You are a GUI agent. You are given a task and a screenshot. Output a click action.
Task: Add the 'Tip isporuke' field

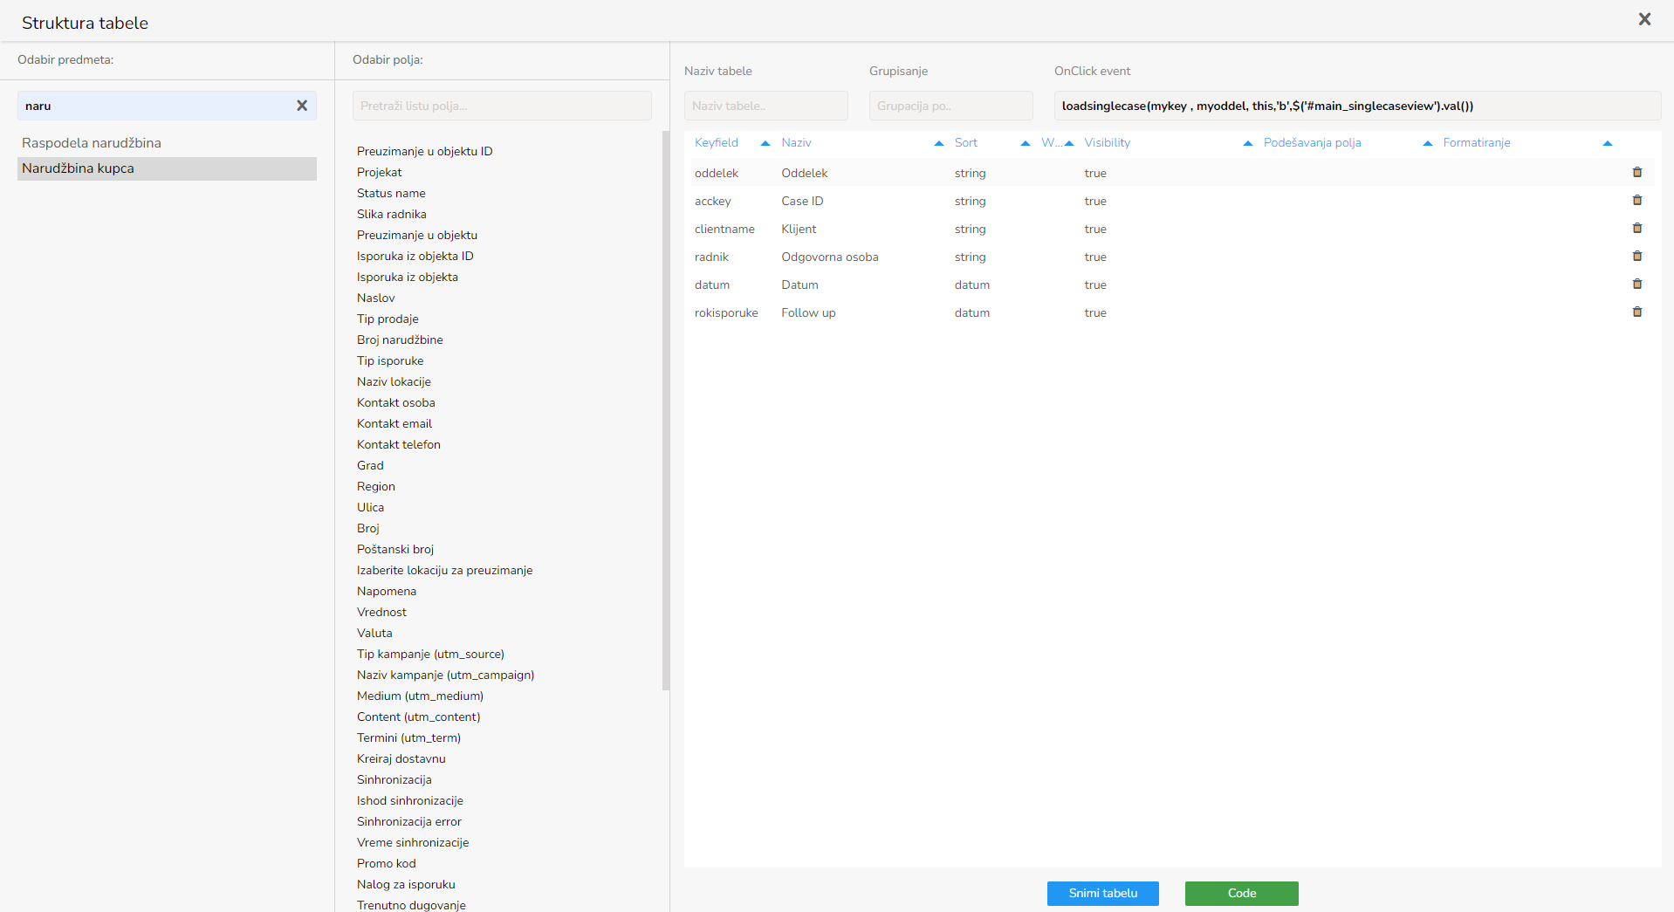coord(390,361)
